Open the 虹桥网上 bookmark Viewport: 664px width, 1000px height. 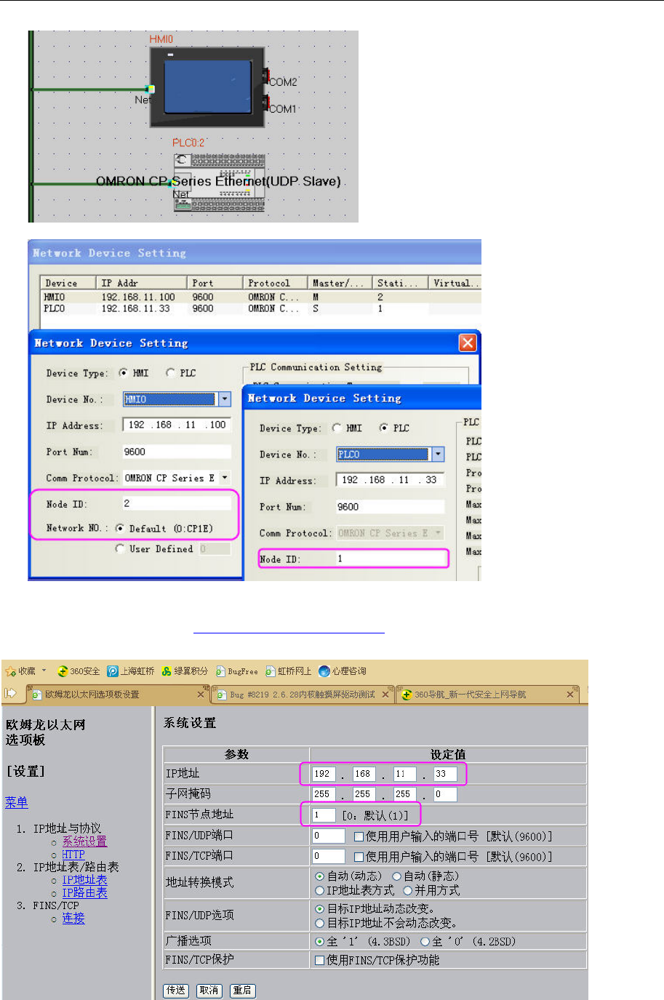[288, 671]
